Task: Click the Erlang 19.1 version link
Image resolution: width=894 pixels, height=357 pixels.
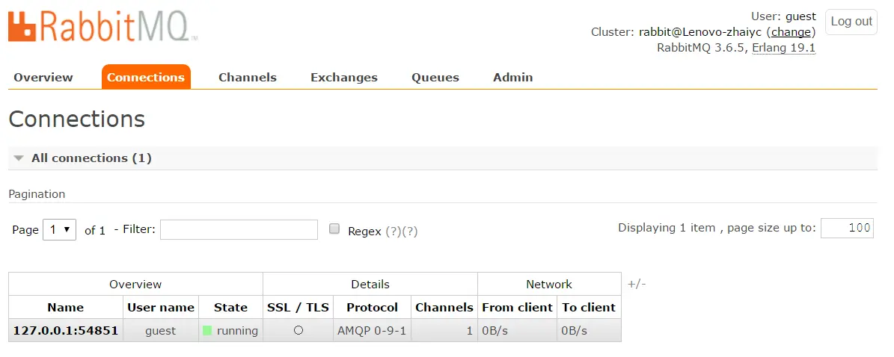Action: pyautogui.click(x=784, y=48)
